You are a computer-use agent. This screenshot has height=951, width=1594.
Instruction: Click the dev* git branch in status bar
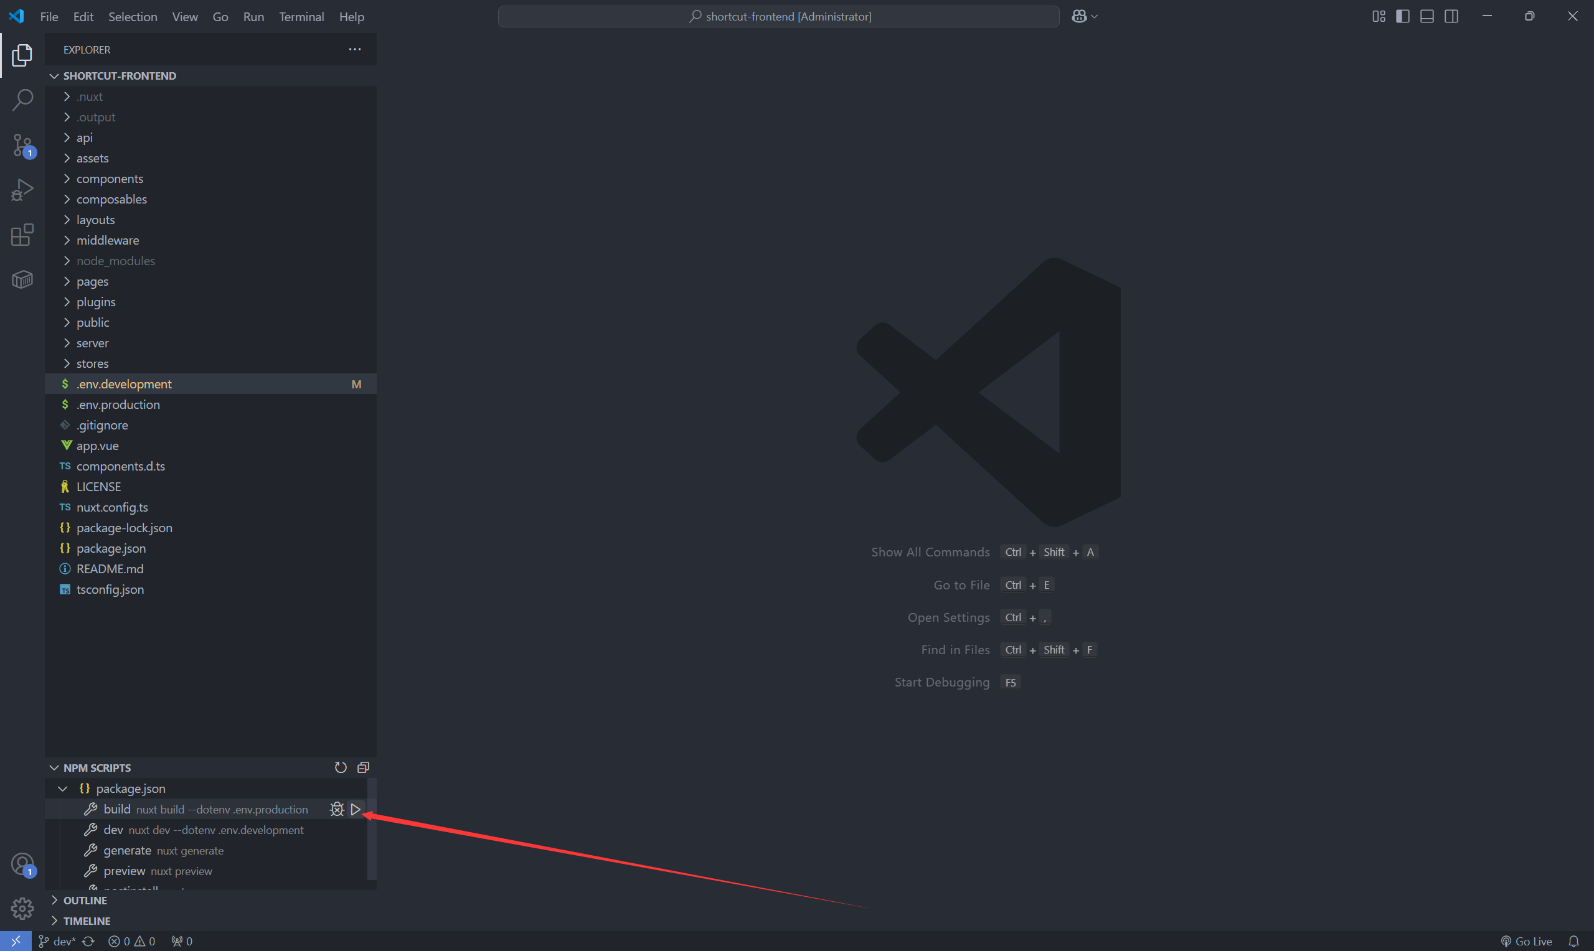tap(57, 941)
